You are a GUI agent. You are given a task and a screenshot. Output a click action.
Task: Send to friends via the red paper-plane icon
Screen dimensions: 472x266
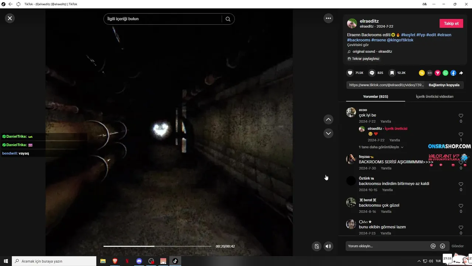tap(437, 73)
